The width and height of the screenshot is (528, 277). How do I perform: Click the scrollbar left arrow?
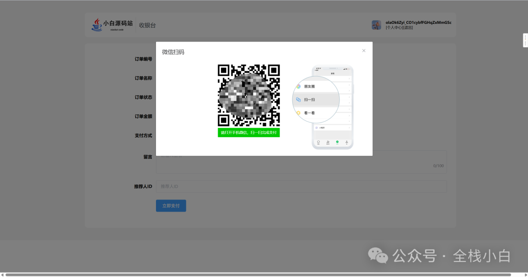[2, 275]
